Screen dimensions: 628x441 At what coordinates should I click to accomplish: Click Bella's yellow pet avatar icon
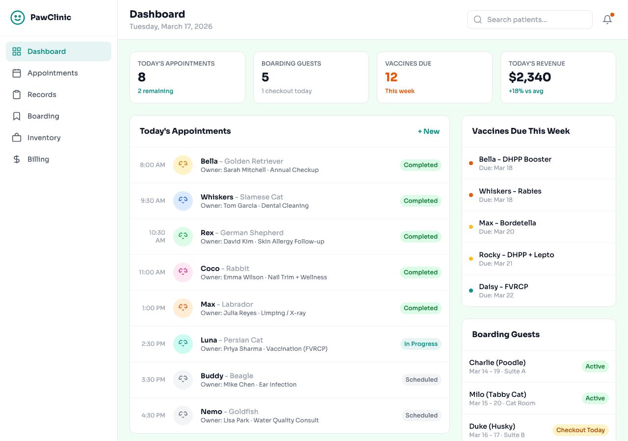click(x=183, y=165)
